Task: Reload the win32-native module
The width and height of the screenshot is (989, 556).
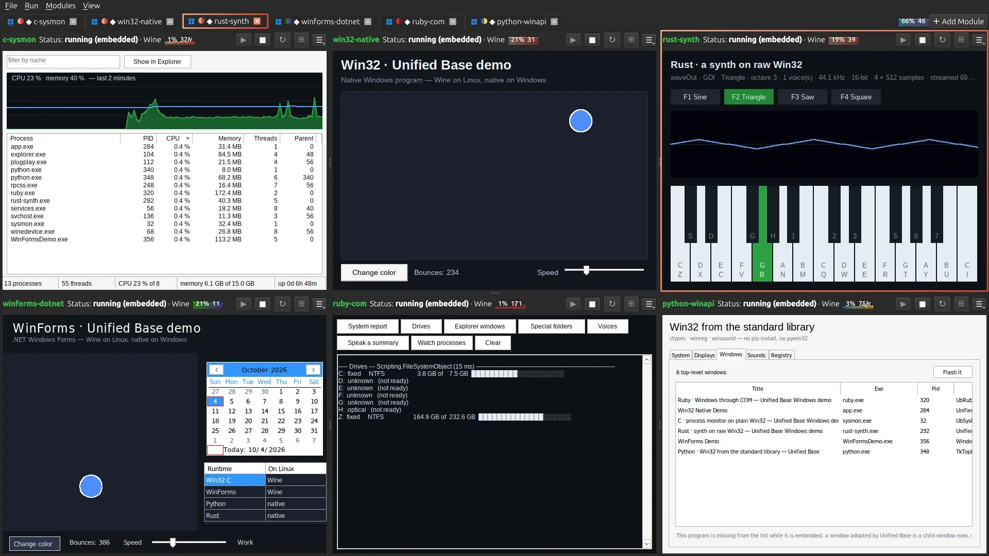Action: click(x=611, y=40)
